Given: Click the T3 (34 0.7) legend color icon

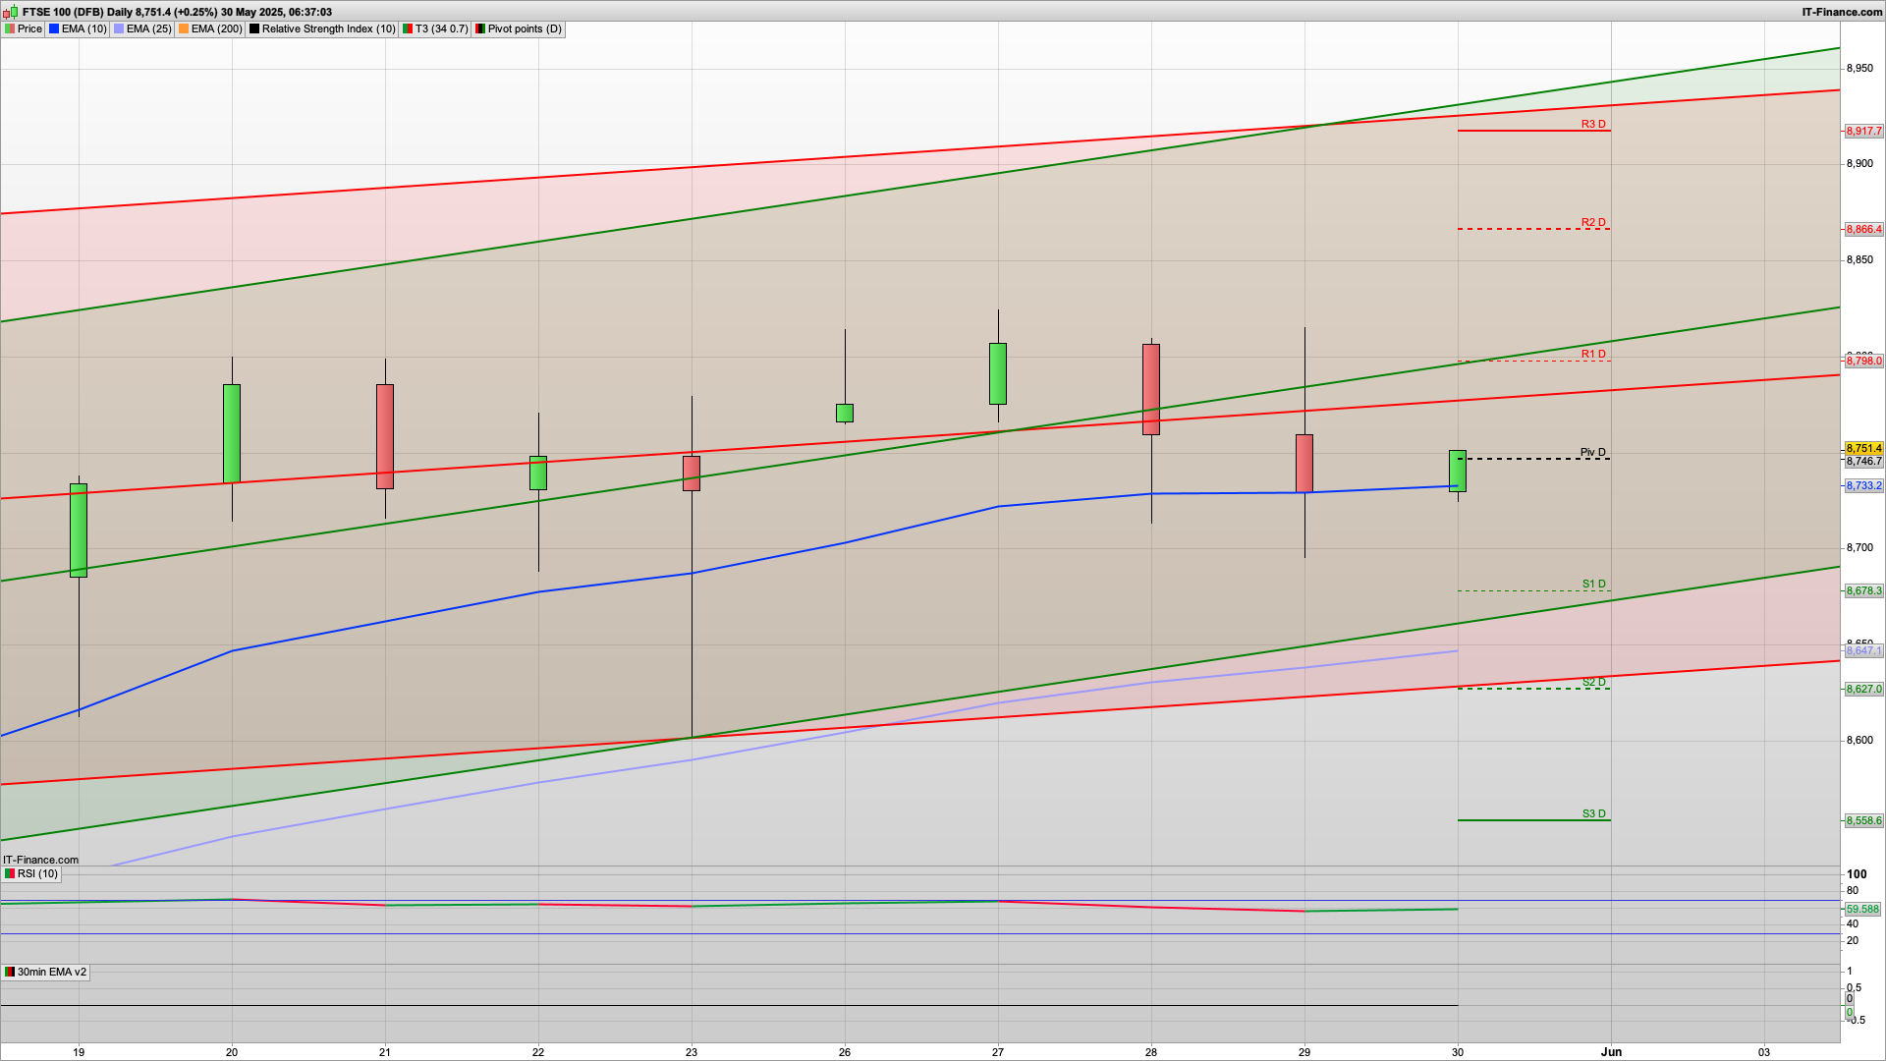Looking at the screenshot, I should [x=408, y=28].
